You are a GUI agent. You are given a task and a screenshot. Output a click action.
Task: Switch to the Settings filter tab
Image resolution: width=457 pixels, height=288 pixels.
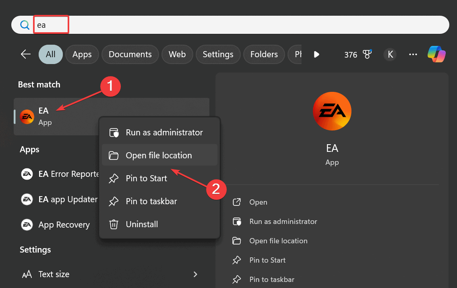(218, 54)
